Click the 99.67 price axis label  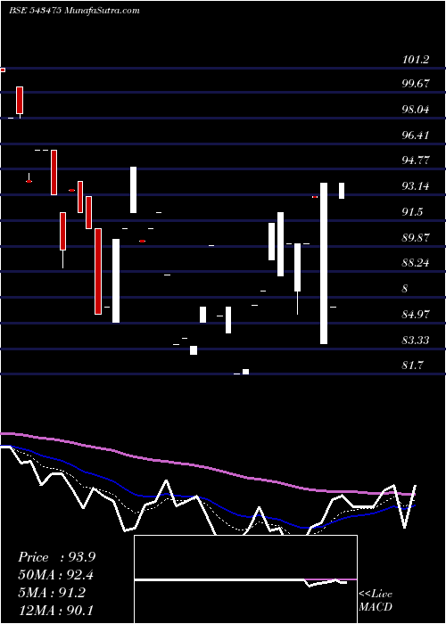point(416,84)
